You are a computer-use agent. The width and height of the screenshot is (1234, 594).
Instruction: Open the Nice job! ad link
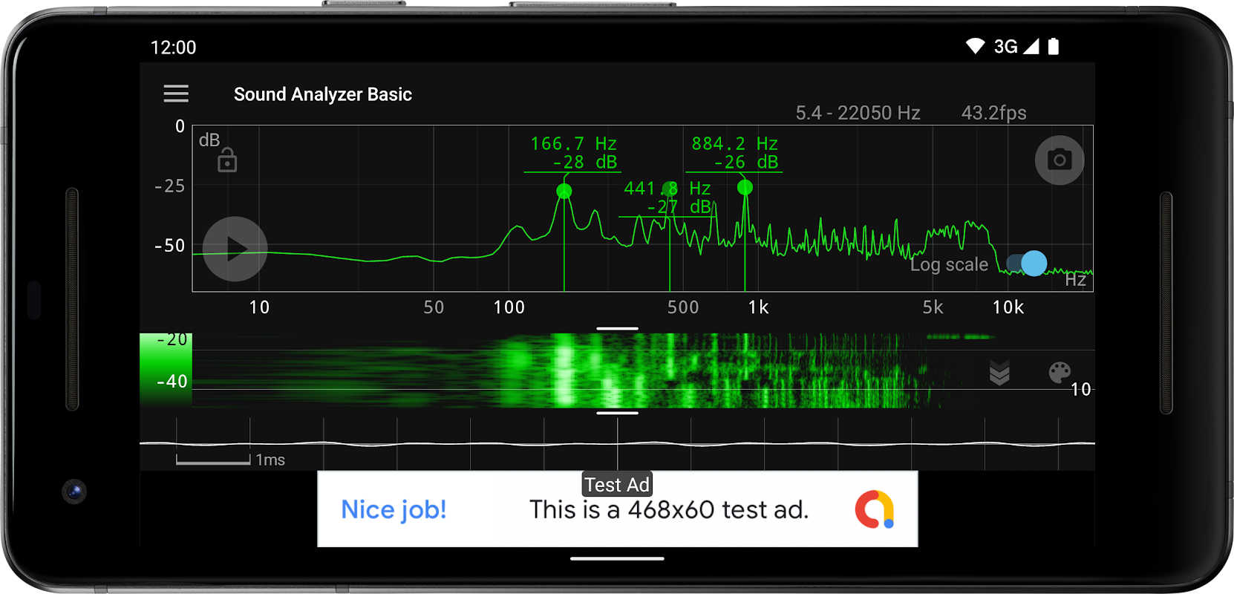pos(394,510)
